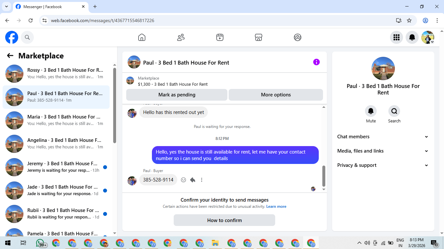The height and width of the screenshot is (249, 444).
Task: Follow the Learn more link
Action: coord(276,206)
